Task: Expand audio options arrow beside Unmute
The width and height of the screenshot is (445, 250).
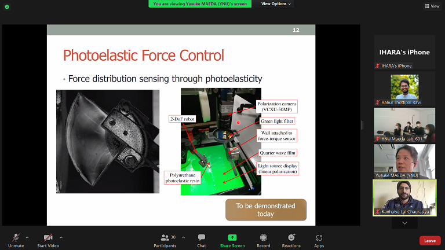Action: pyautogui.click(x=27, y=237)
